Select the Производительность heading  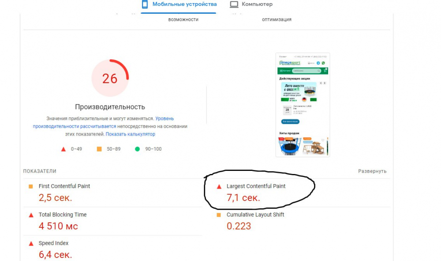(110, 107)
